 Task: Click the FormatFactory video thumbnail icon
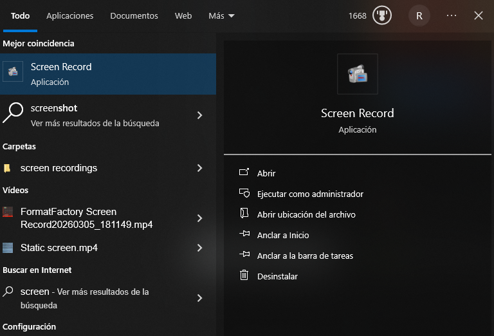pyautogui.click(x=8, y=212)
